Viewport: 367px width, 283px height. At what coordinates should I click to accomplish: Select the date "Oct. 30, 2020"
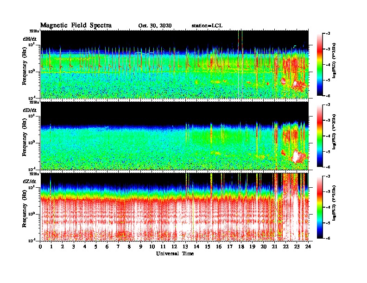pyautogui.click(x=155, y=26)
